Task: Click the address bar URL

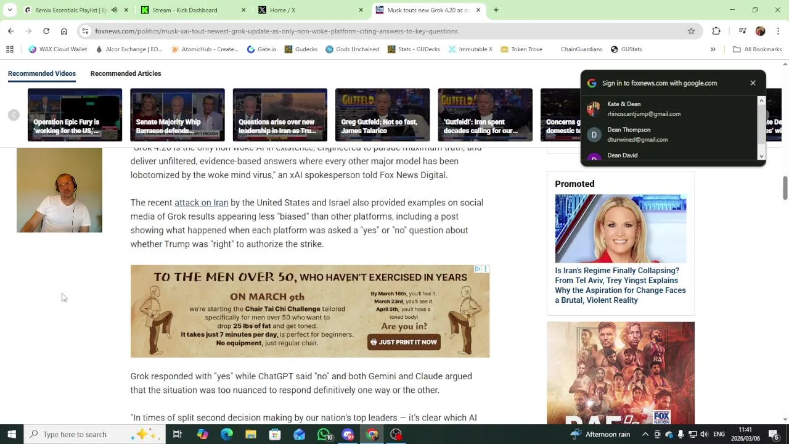Action: tap(276, 31)
